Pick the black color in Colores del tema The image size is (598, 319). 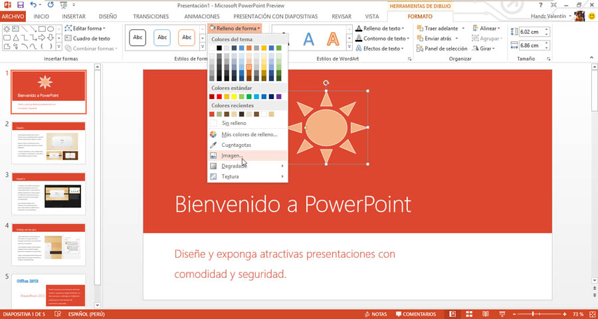click(219, 48)
